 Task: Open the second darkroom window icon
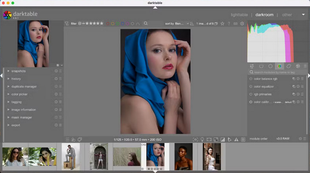[x=80, y=140]
